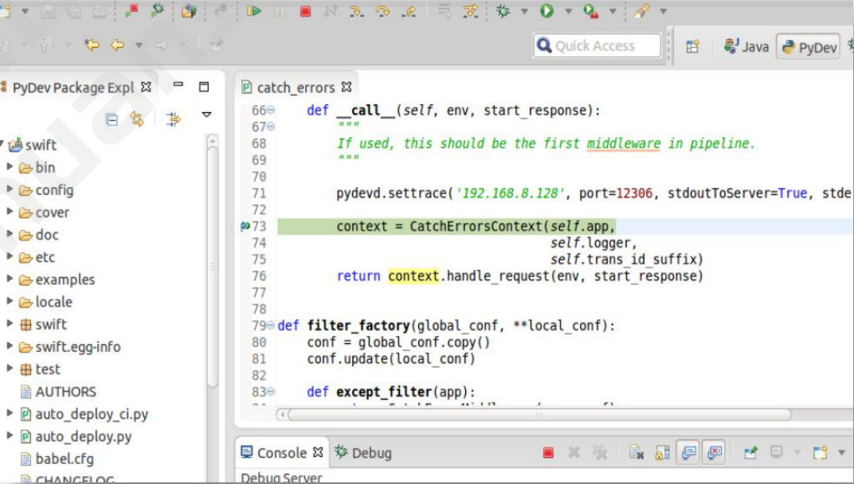Open the back navigation history dropdown
Image resolution: width=854 pixels, height=484 pixels.
pyautogui.click(x=139, y=45)
